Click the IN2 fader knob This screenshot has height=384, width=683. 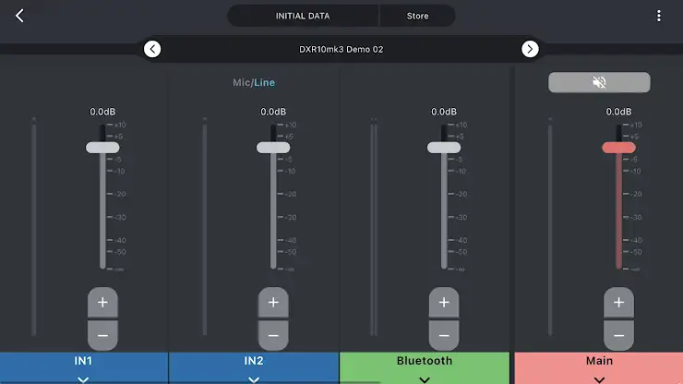tap(273, 148)
